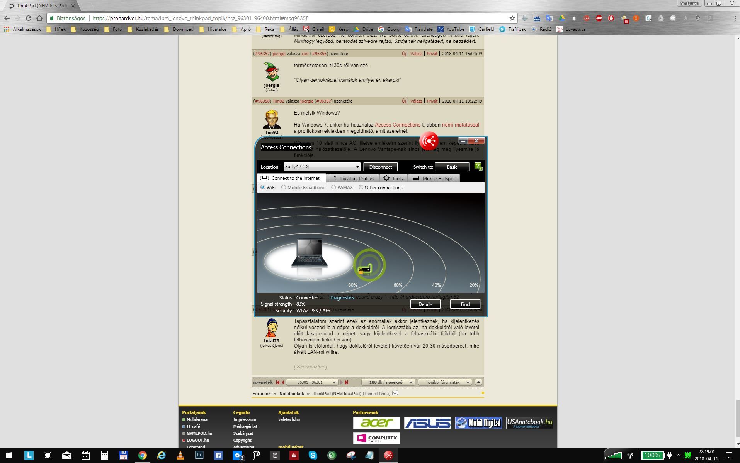Open the Tools tab
This screenshot has width=740, height=463.
click(393, 178)
